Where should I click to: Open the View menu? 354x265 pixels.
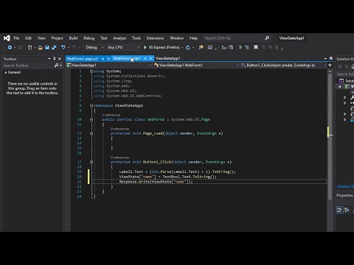(x=41, y=38)
